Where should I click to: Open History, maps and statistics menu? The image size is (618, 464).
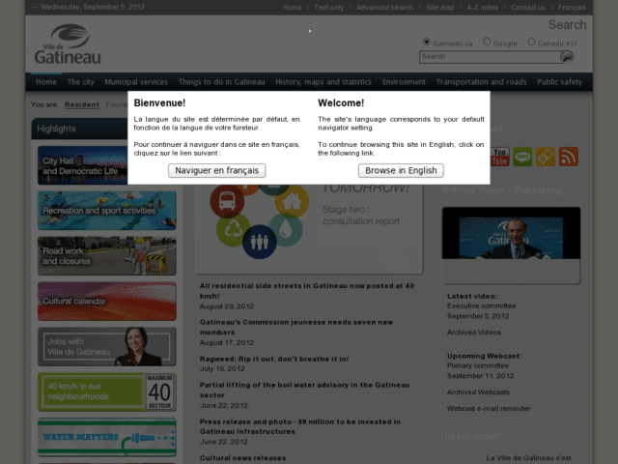tap(323, 82)
